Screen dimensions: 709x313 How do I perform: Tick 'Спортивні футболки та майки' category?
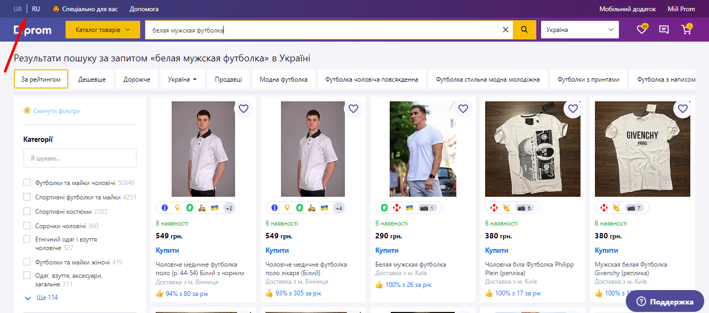27,197
